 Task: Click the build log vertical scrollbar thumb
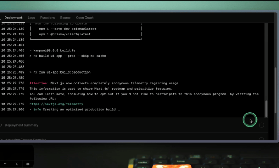coord(266,108)
